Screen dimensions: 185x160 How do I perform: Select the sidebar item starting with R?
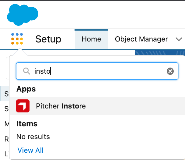(x=5, y=138)
